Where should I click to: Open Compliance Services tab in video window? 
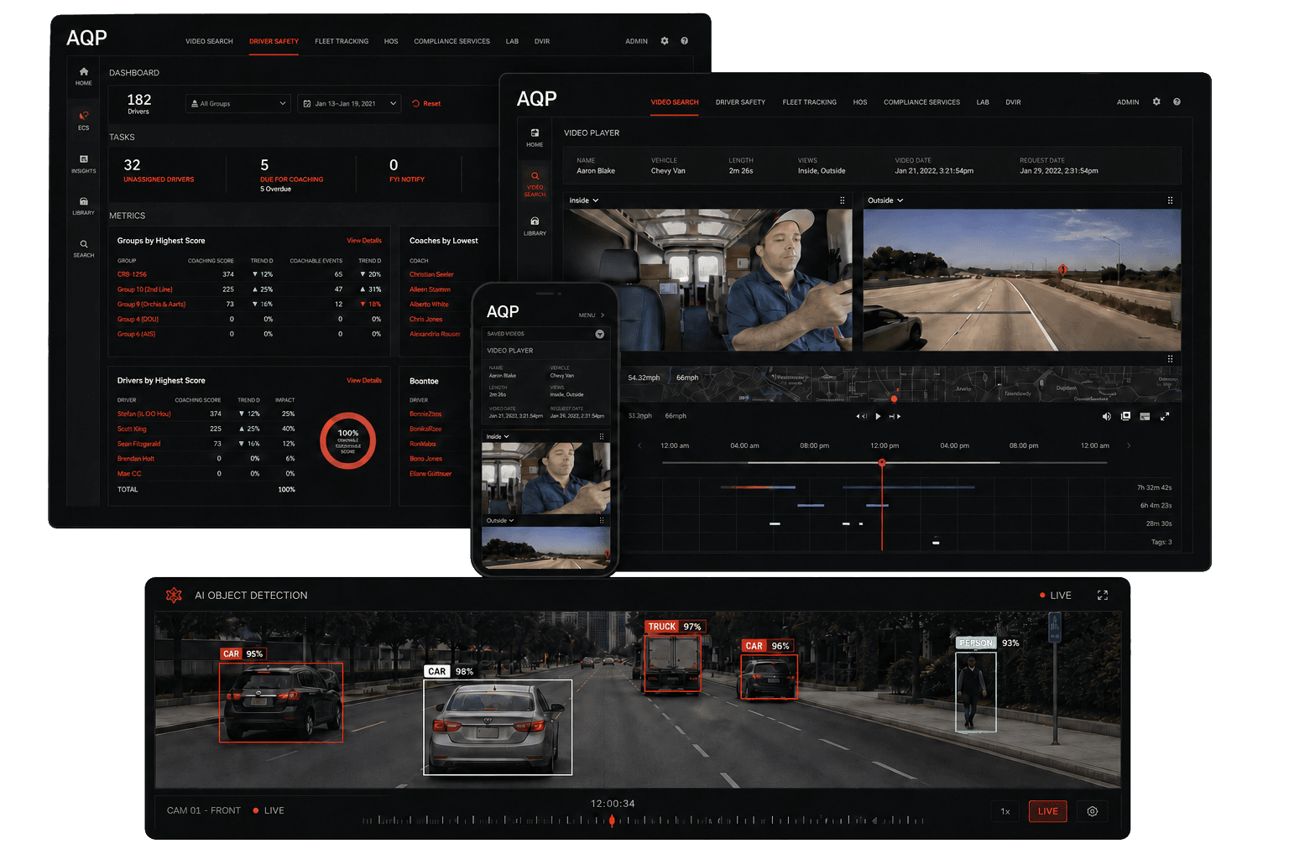[921, 102]
